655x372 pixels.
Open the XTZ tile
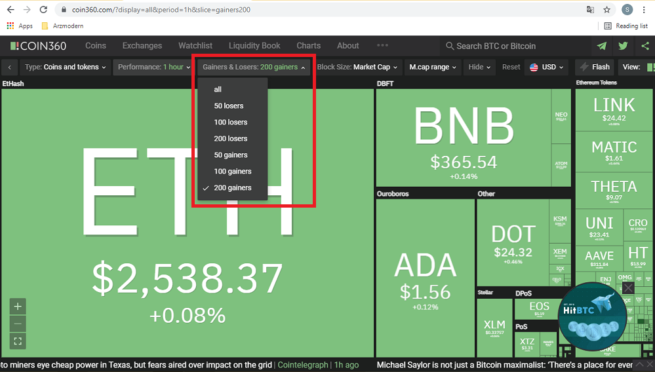[x=527, y=344]
